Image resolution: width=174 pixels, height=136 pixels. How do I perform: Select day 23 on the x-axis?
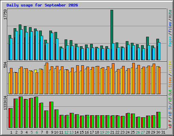coord(122,132)
